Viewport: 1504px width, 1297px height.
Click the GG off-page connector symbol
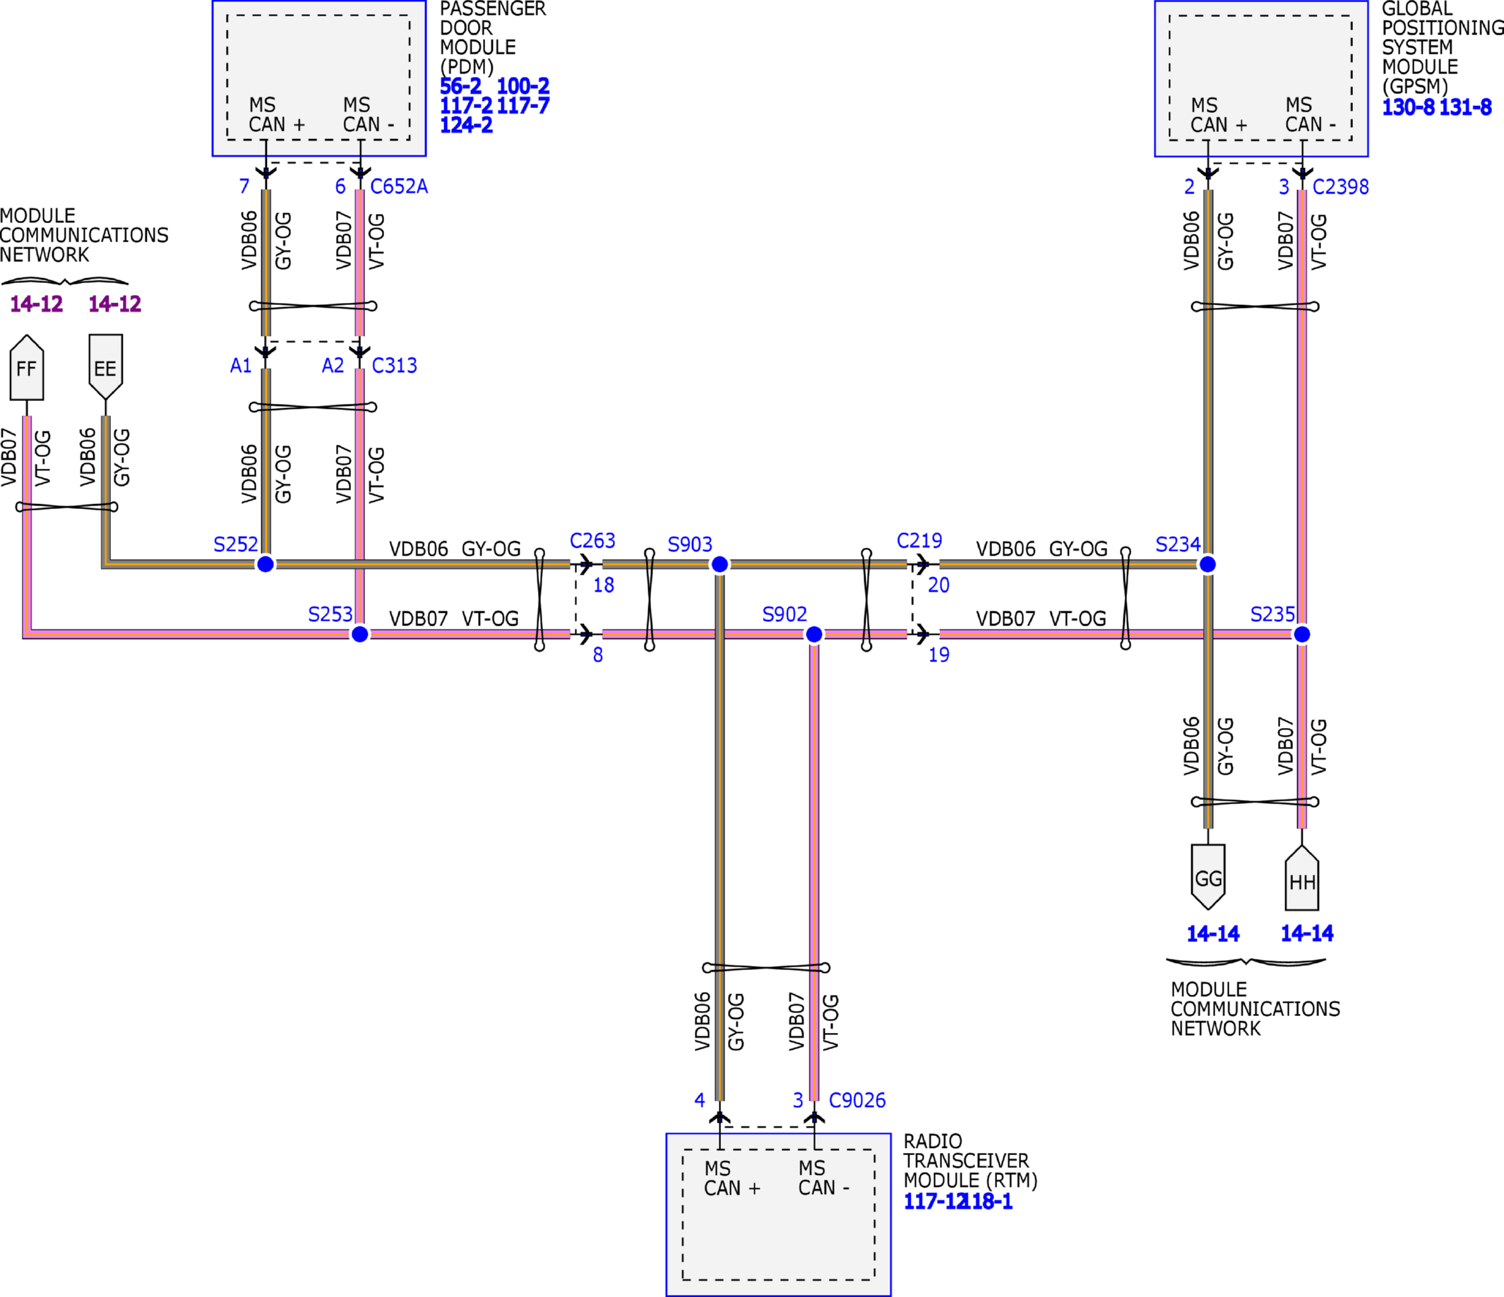coord(1208,877)
